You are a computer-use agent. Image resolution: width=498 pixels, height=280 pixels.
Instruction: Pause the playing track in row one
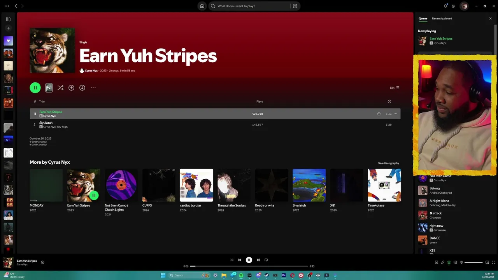[x=35, y=114]
